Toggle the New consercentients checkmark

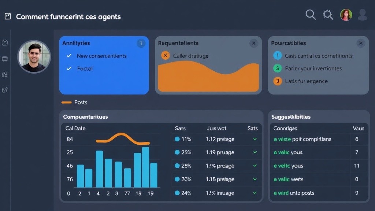pyautogui.click(x=69, y=56)
